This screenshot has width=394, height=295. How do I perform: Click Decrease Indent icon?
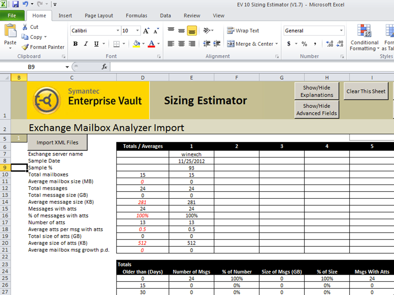tap(207, 44)
